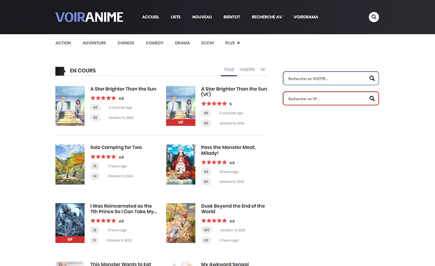Click the VOSTFR search input field
Viewport: 435px width, 266px height.
click(x=328, y=78)
